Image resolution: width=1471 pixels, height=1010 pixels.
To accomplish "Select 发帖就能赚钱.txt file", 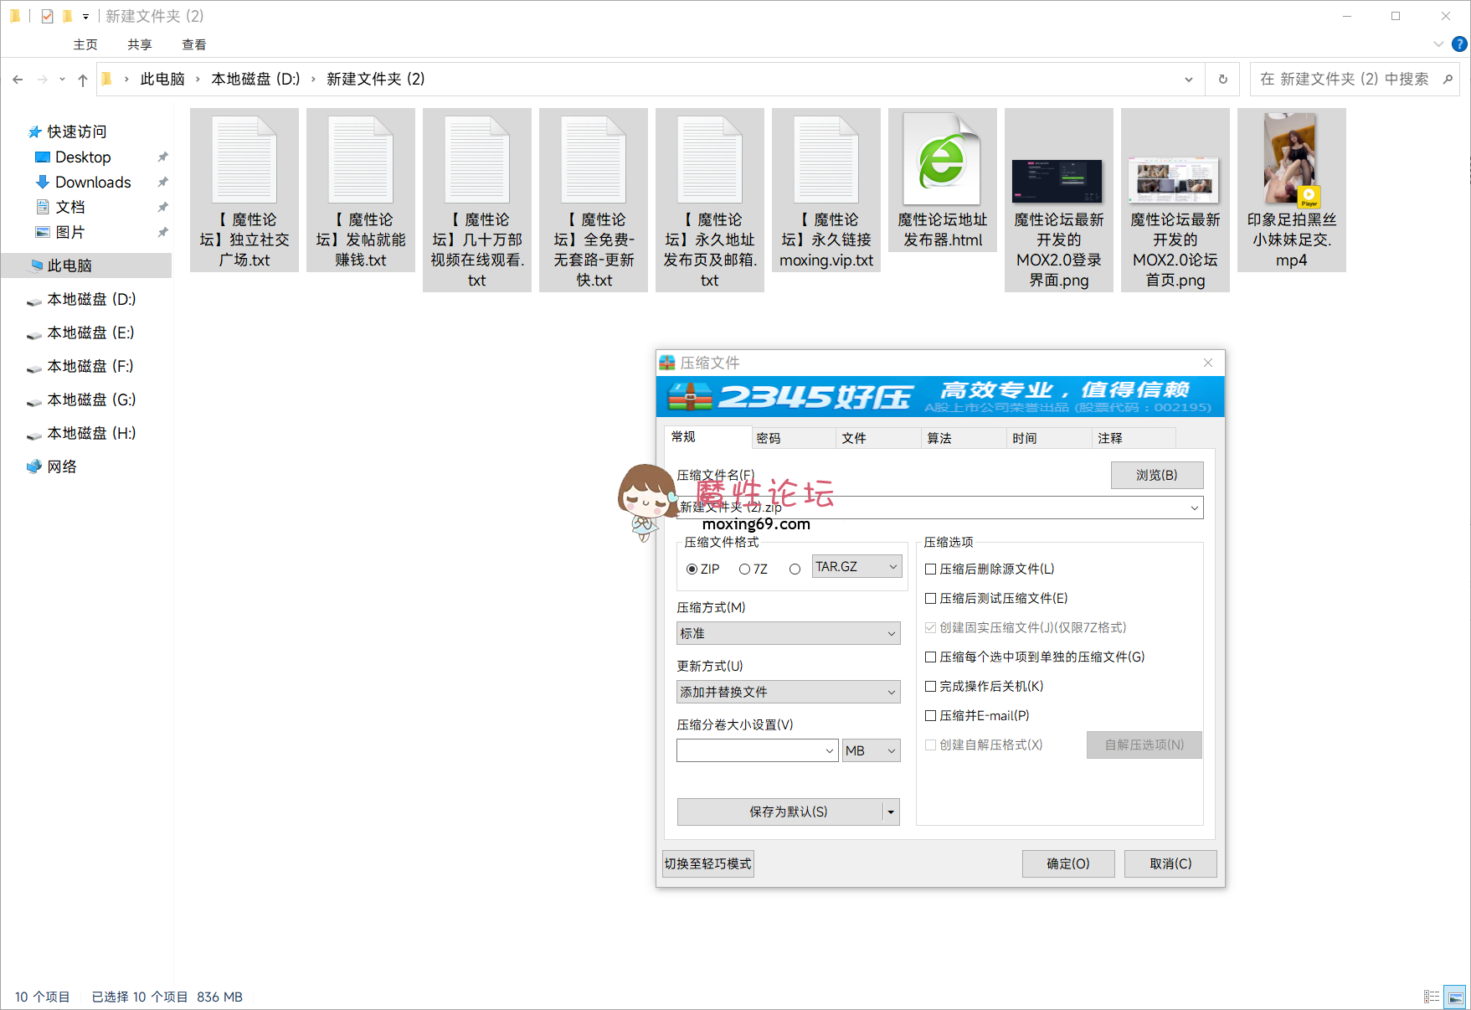I will pyautogui.click(x=361, y=190).
